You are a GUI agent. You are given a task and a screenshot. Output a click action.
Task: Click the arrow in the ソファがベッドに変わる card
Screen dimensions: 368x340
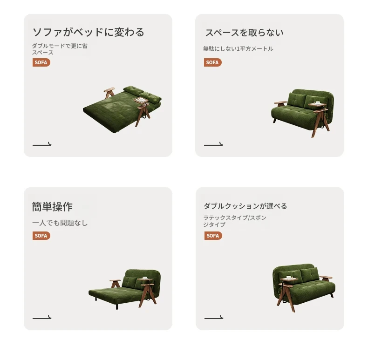42,144
